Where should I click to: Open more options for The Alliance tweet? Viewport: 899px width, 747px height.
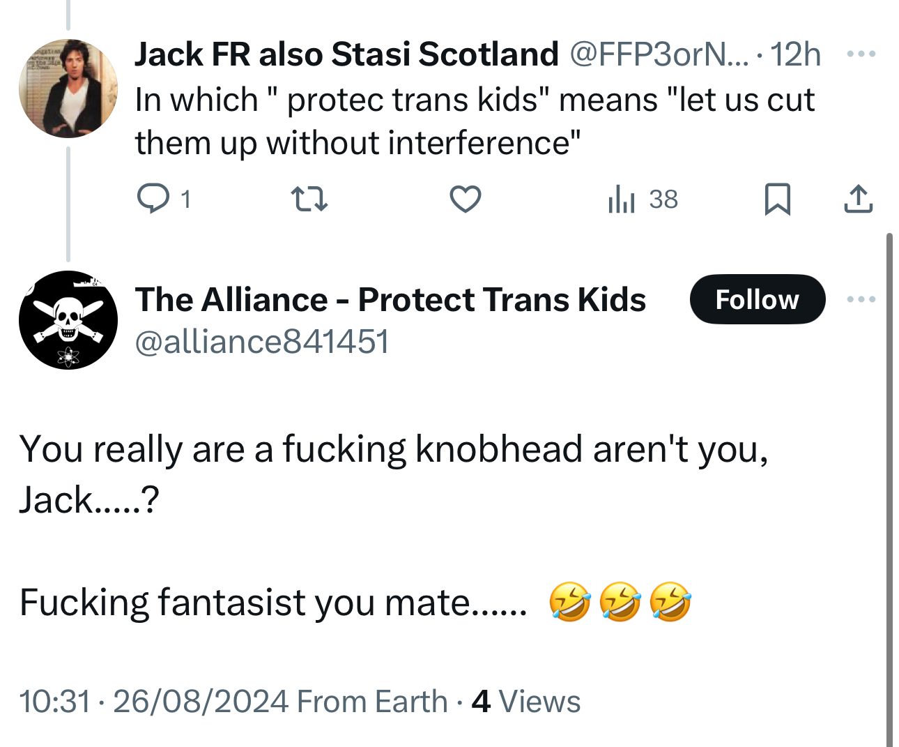point(861,299)
